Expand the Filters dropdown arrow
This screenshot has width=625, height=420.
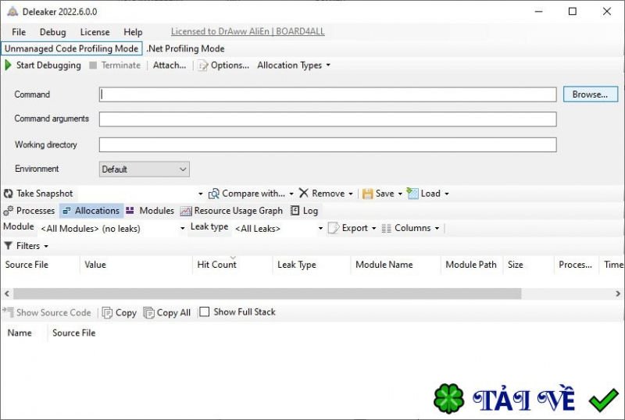(x=46, y=246)
